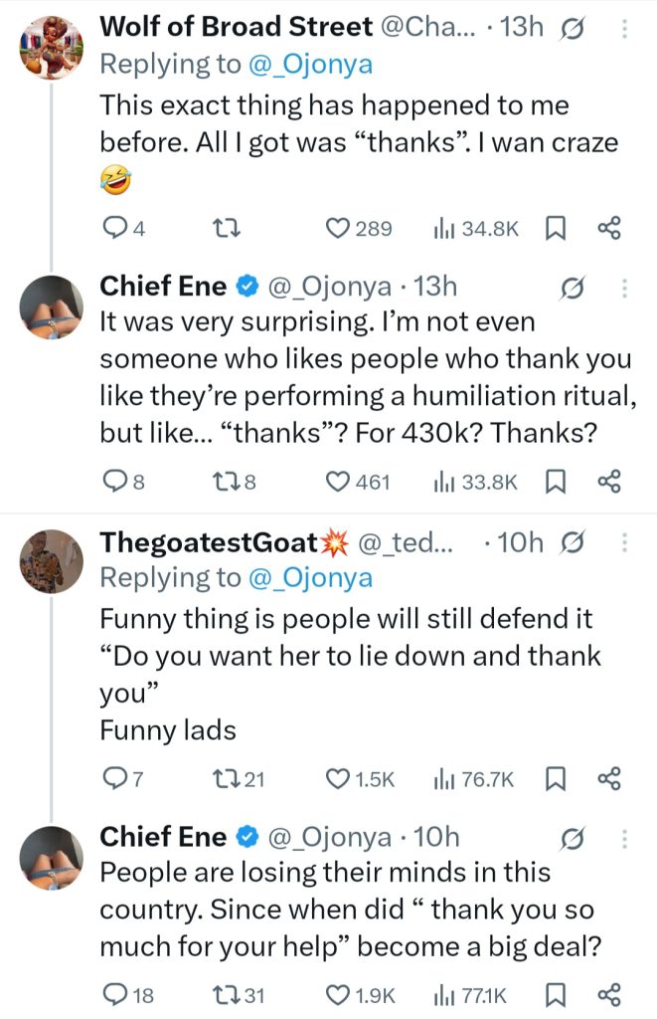The height and width of the screenshot is (1019, 657).
Task: Bookmark Wolf of Broad Street's tweet
Action: [555, 229]
